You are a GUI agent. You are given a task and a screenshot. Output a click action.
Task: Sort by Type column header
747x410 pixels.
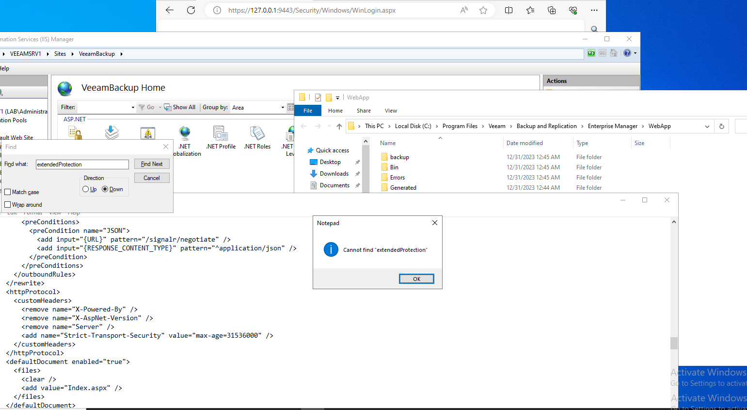tap(582, 143)
